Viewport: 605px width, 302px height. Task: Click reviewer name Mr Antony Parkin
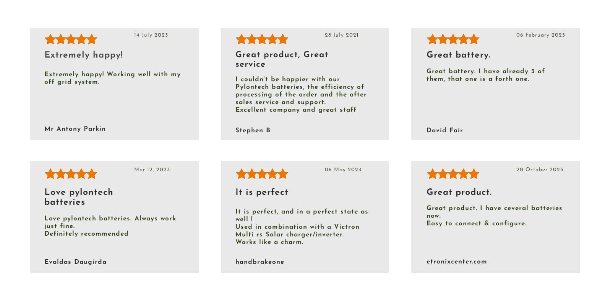(75, 129)
